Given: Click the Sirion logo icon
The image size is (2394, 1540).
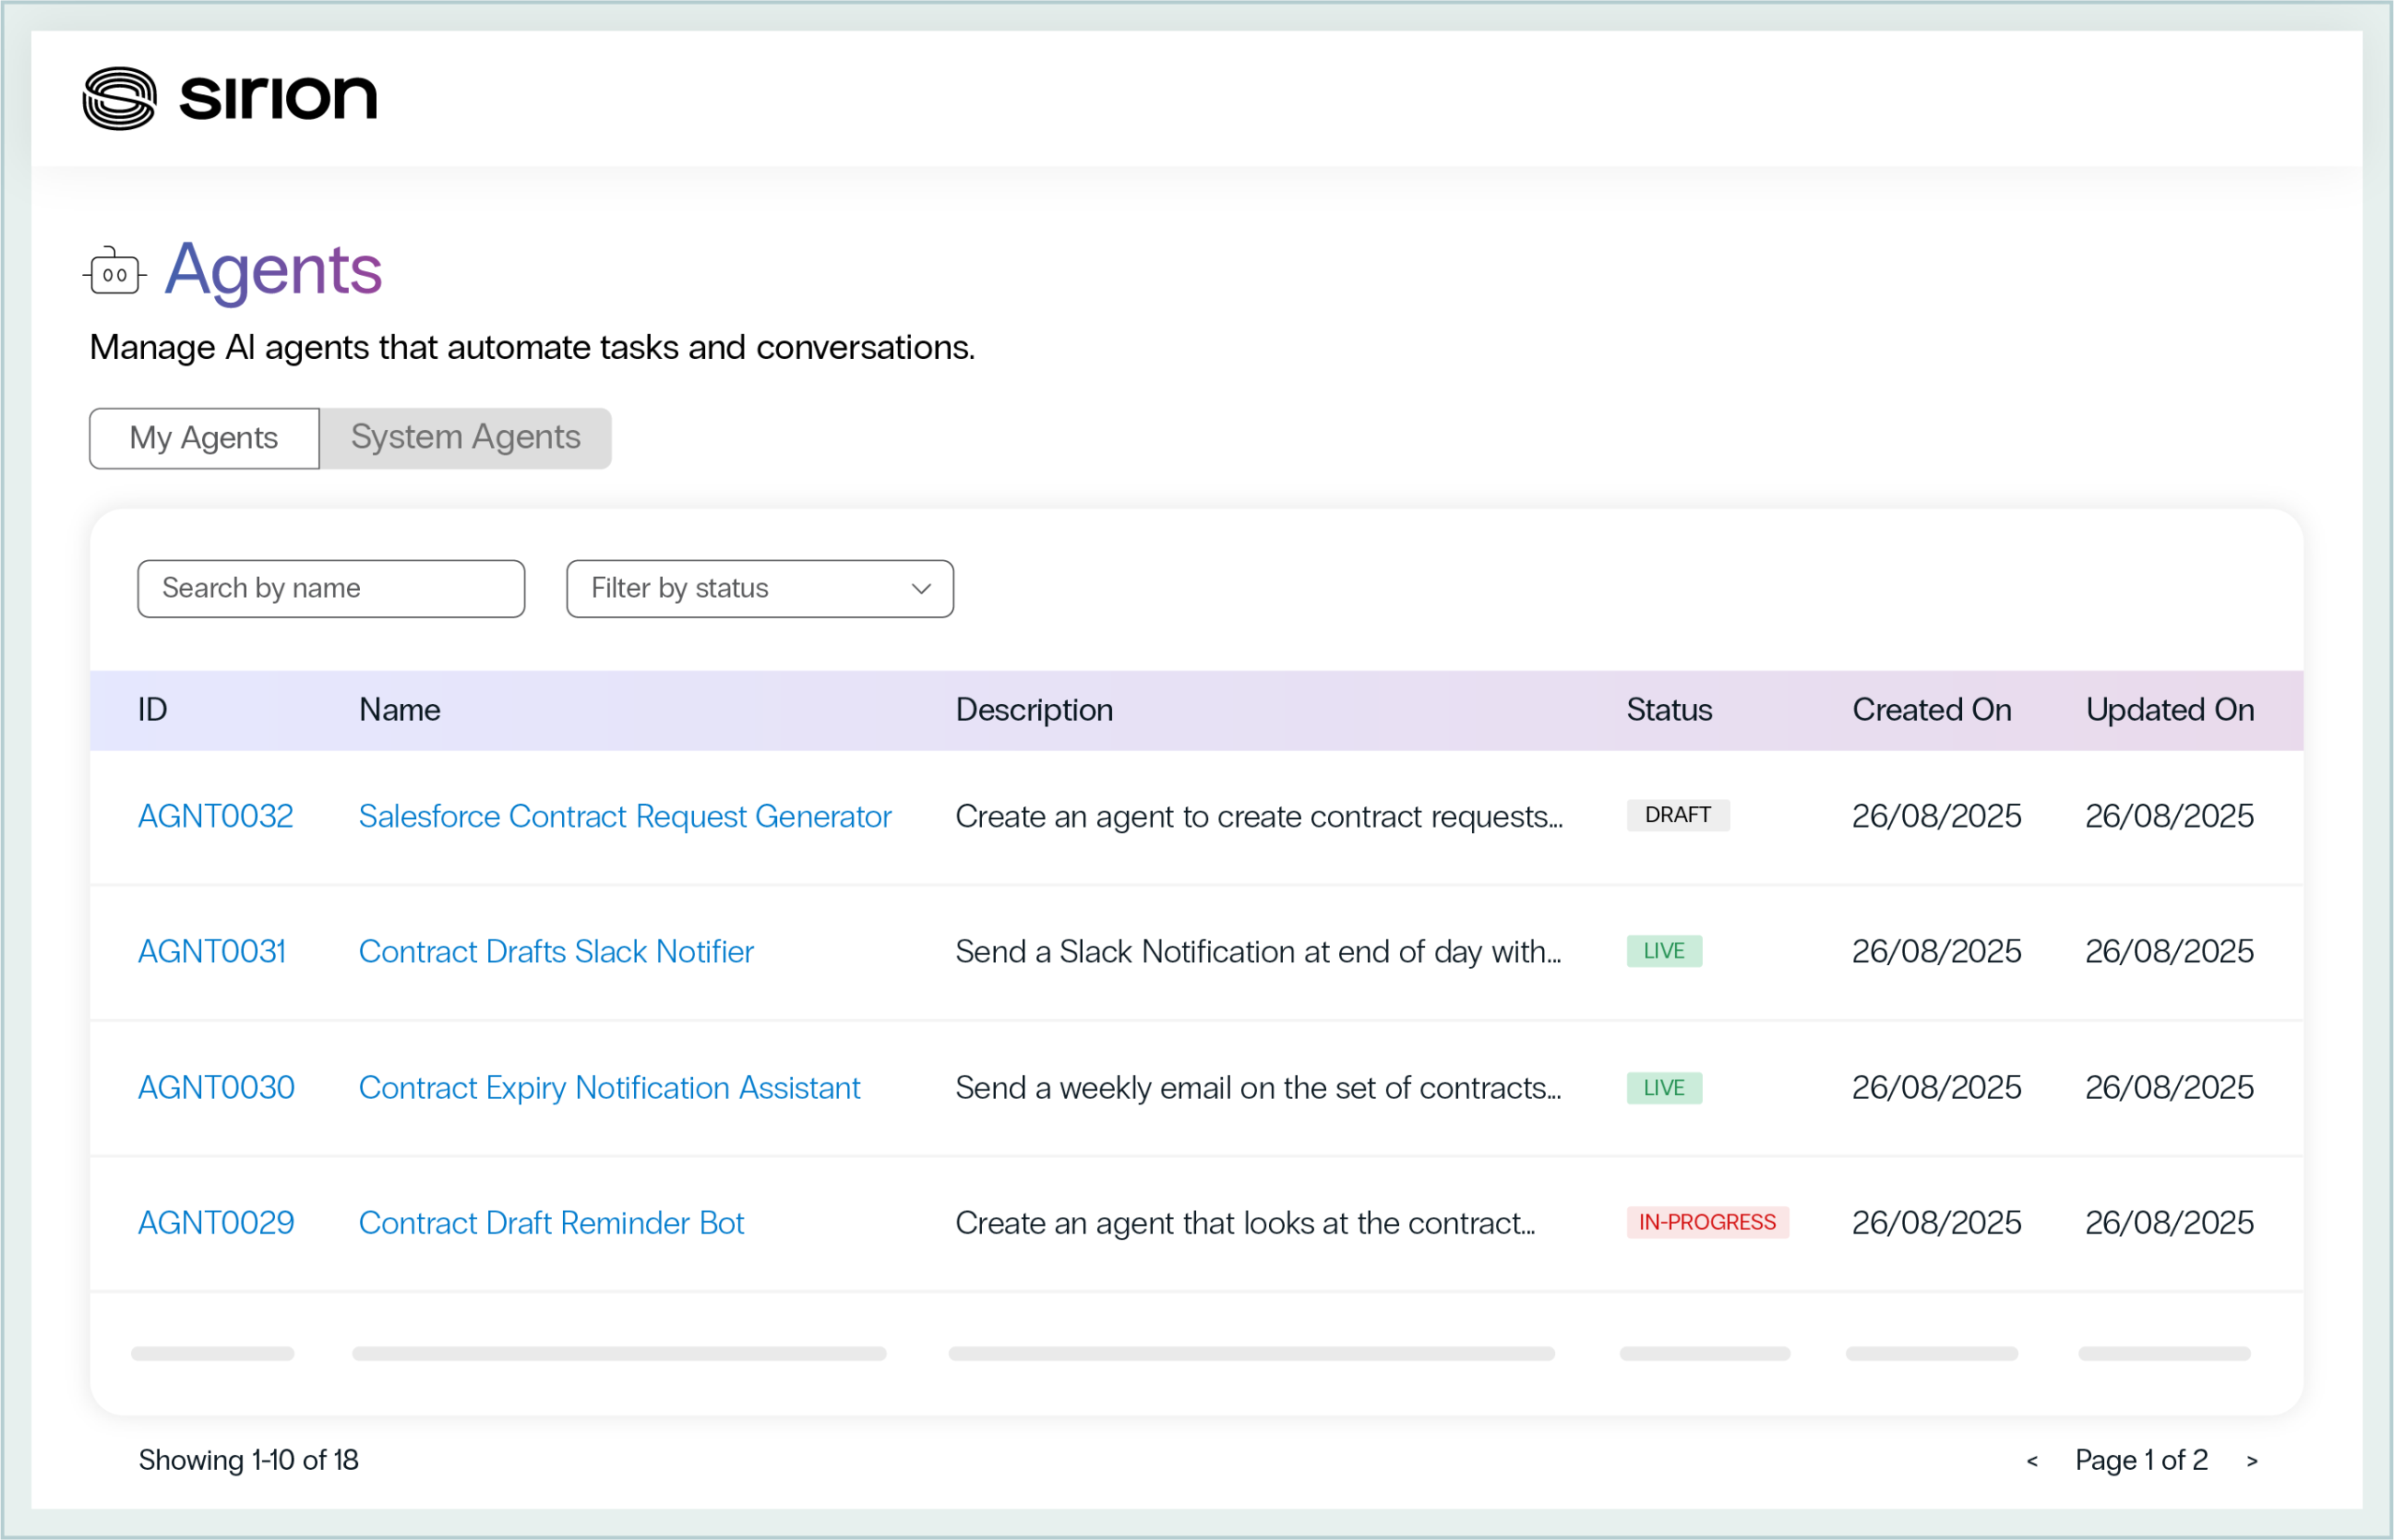Looking at the screenshot, I should tap(119, 98).
